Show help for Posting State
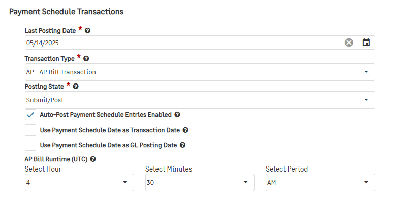The width and height of the screenshot is (412, 209). coord(76,87)
